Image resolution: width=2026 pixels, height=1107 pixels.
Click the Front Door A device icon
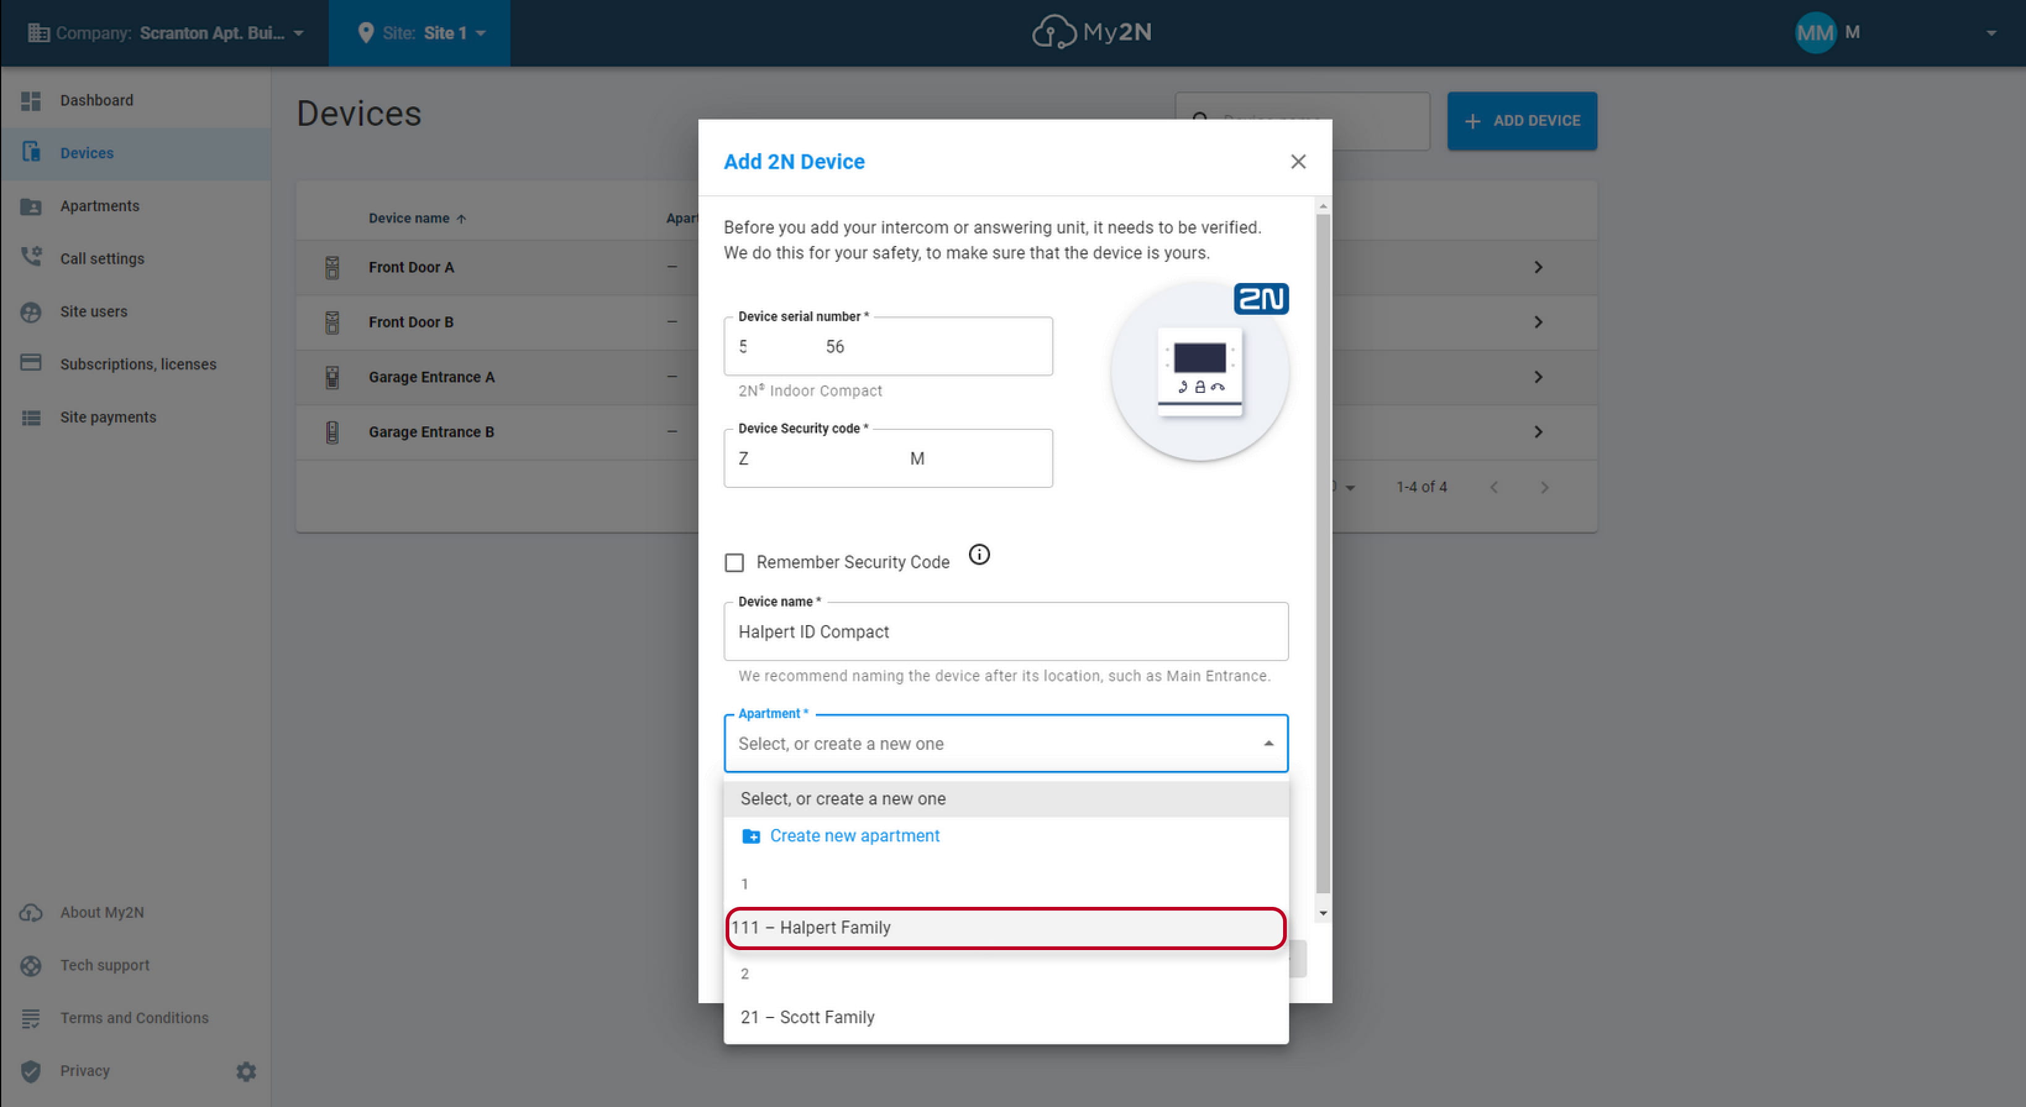333,267
